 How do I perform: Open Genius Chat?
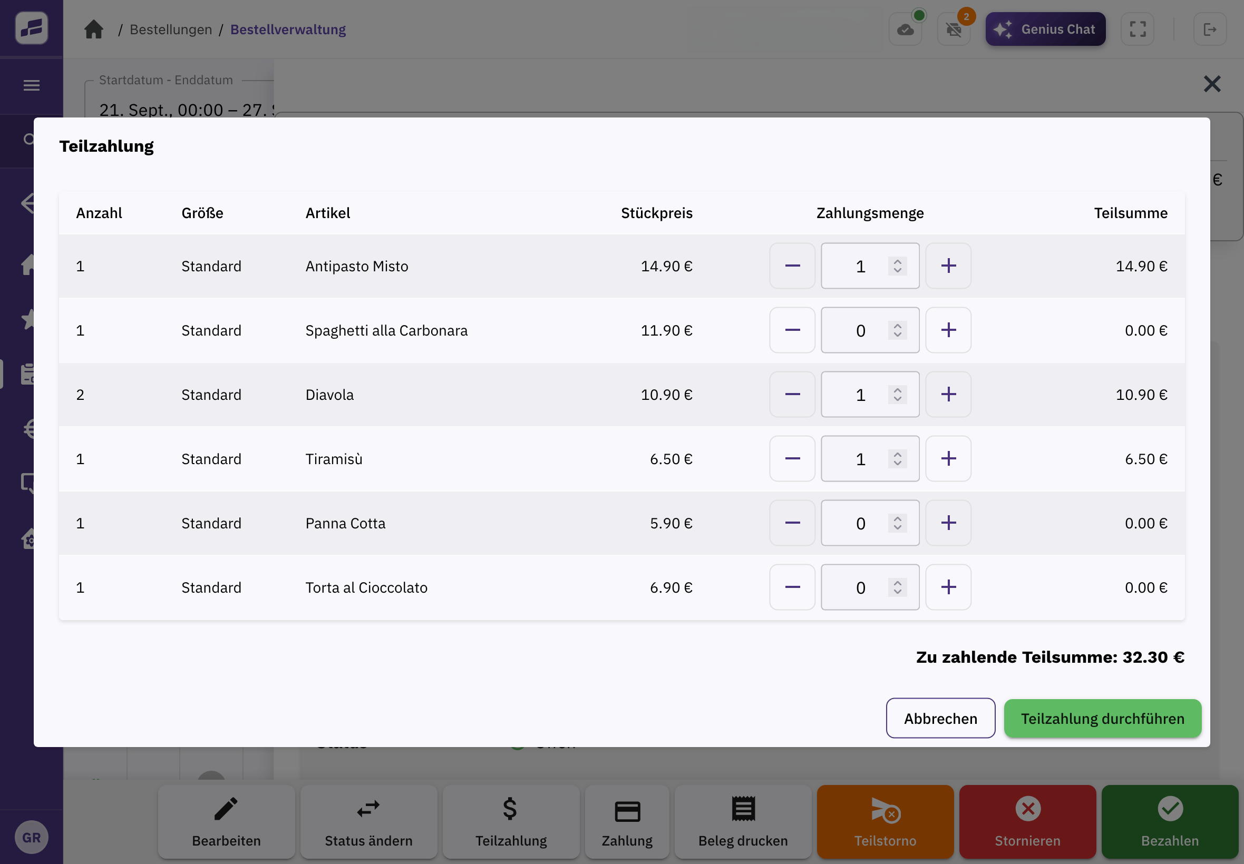pyautogui.click(x=1045, y=29)
